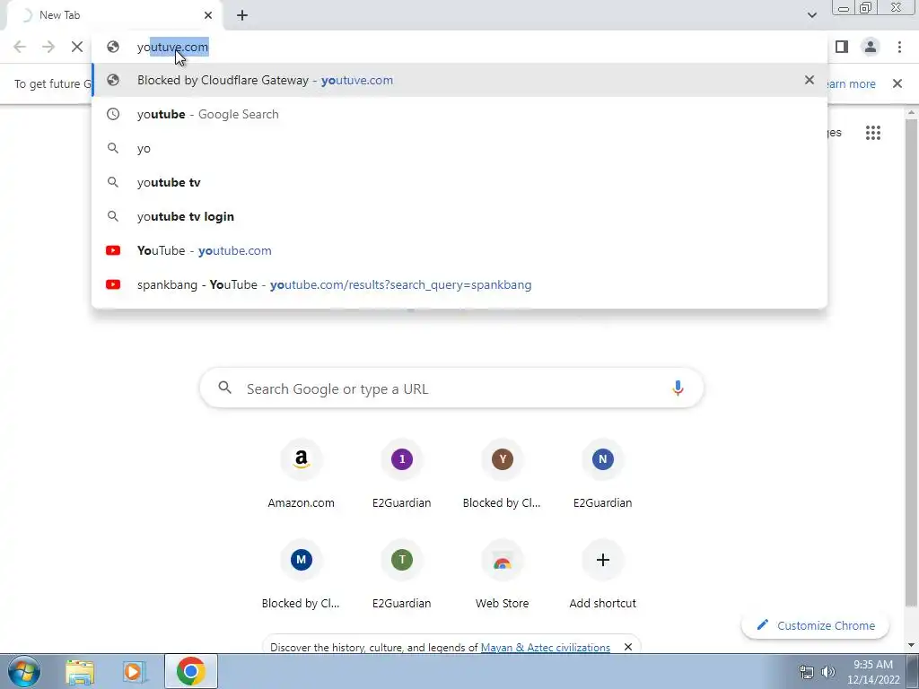The width and height of the screenshot is (919, 689).
Task: Select the 'yo' search suggestion
Action: pyautogui.click(x=459, y=148)
